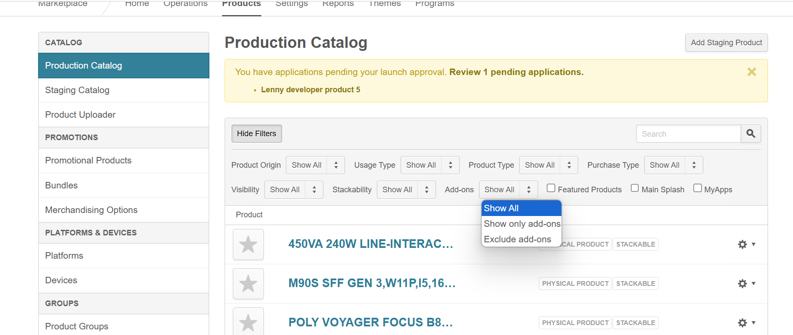The width and height of the screenshot is (793, 335).
Task: Tick the MyApps checkbox
Action: click(x=697, y=188)
